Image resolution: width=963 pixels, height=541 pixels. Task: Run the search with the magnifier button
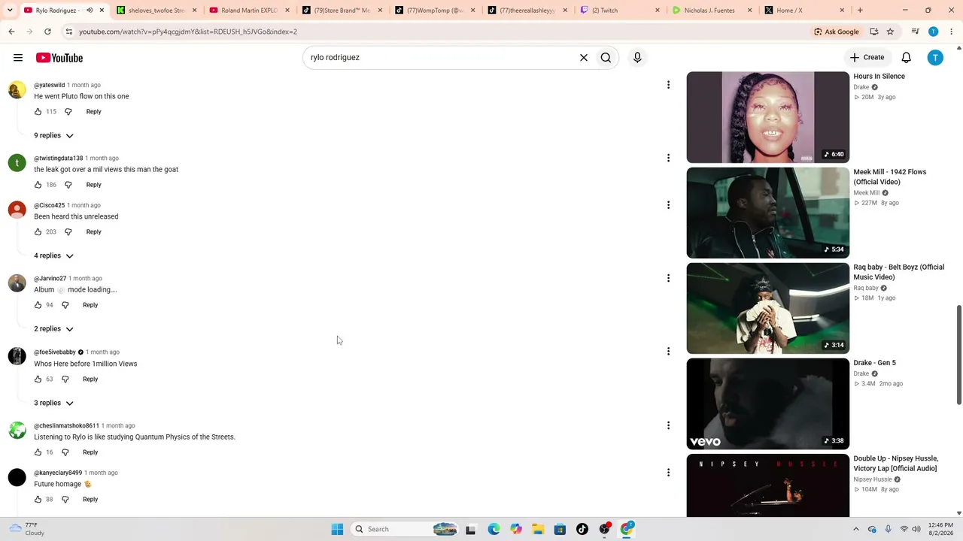(606, 57)
